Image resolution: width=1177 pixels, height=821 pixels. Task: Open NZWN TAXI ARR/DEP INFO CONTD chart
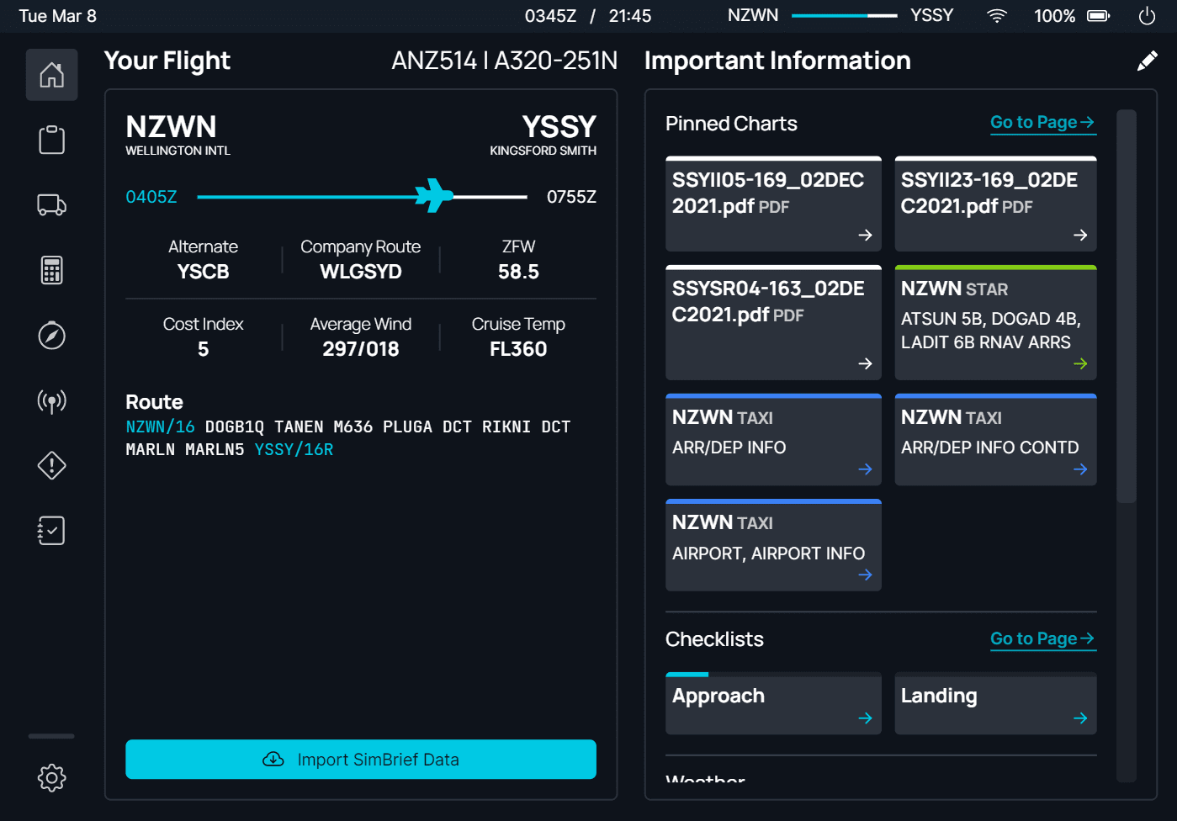click(995, 440)
